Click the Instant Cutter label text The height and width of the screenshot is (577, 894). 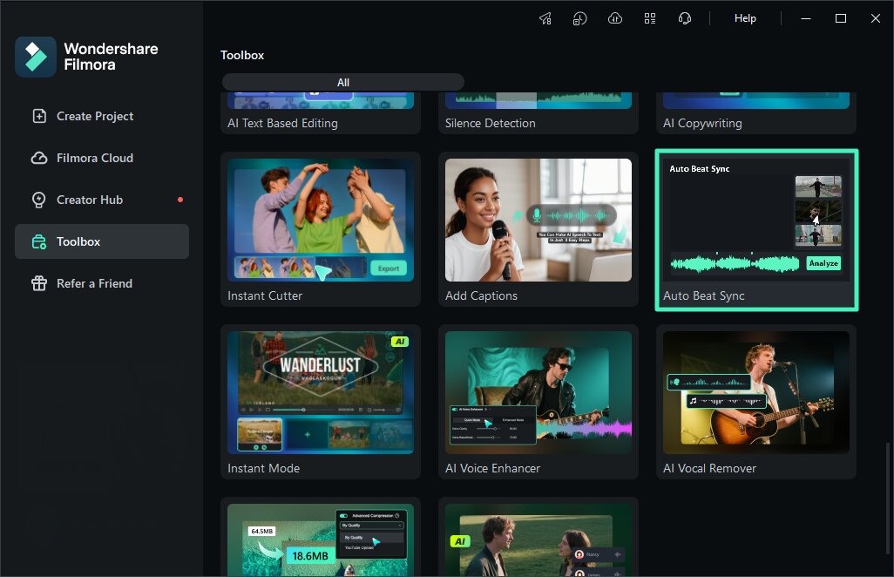coord(265,296)
